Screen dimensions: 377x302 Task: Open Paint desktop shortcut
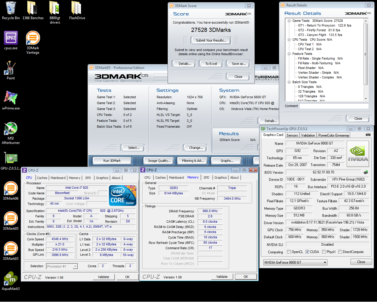point(11,70)
